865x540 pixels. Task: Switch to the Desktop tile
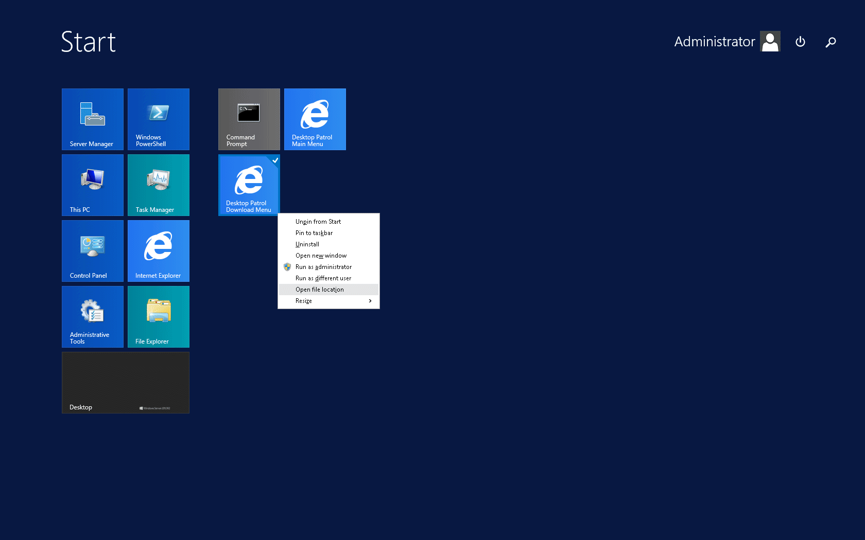click(126, 383)
